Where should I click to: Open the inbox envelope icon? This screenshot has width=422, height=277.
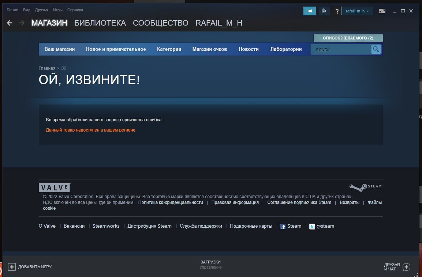324,11
